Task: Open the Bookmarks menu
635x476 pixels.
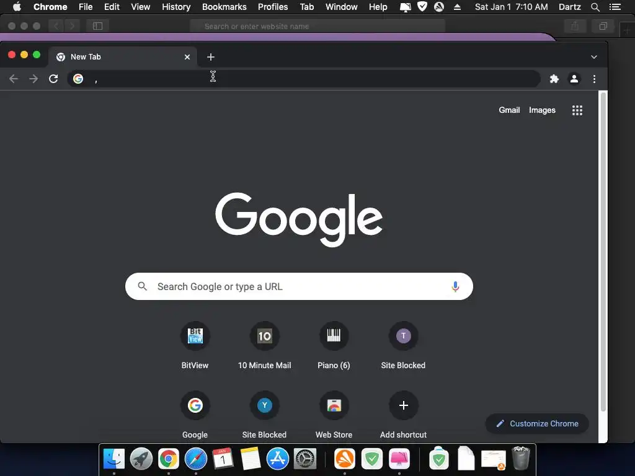Action: click(224, 7)
